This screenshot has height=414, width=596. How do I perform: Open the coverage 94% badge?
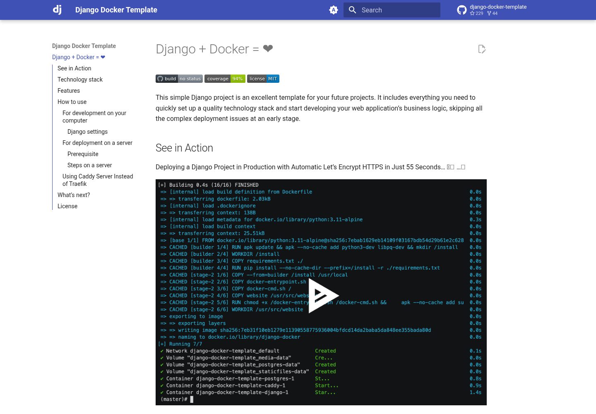(225, 79)
